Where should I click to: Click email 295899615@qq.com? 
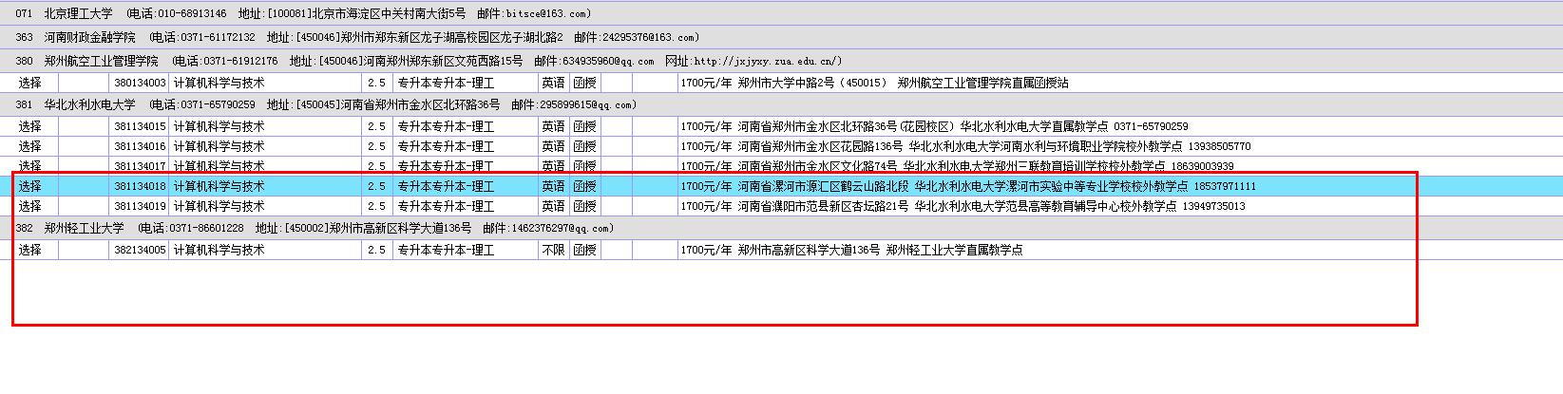point(587,104)
